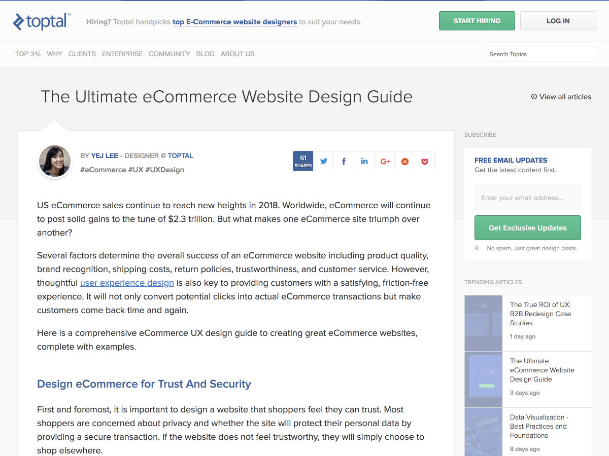The height and width of the screenshot is (456, 609).
Task: Click the '3 days ago' timestamp
Action: [525, 393]
